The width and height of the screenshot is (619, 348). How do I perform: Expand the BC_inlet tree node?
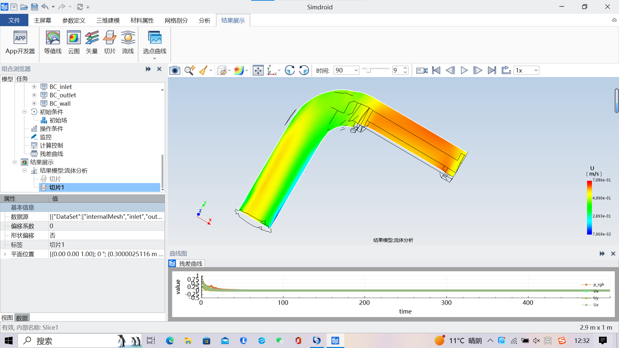click(34, 87)
